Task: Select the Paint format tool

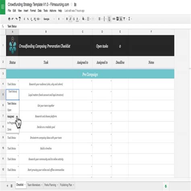Action: pos(20,19)
